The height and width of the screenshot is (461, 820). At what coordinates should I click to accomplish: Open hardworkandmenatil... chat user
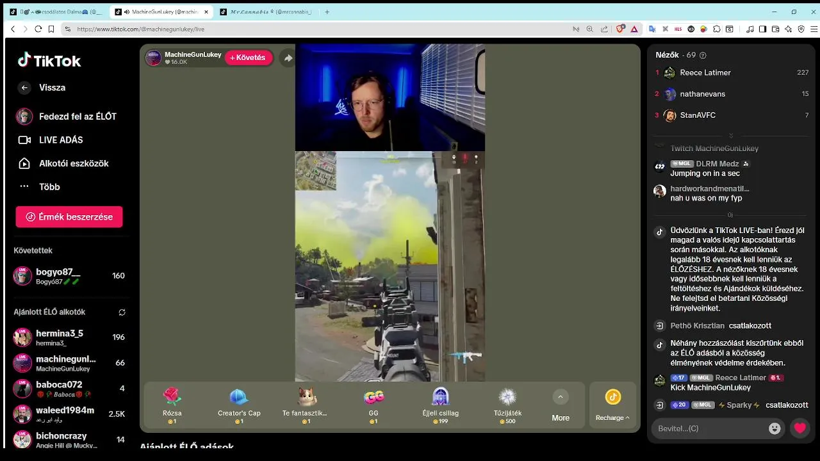tap(710, 189)
